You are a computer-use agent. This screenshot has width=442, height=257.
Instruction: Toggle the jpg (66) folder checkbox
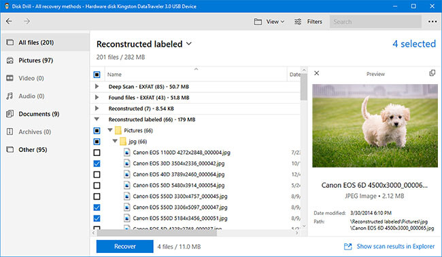coord(97,142)
